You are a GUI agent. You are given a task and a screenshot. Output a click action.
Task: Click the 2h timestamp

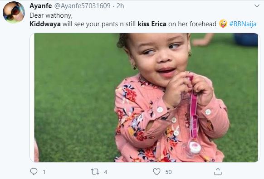coord(120,6)
